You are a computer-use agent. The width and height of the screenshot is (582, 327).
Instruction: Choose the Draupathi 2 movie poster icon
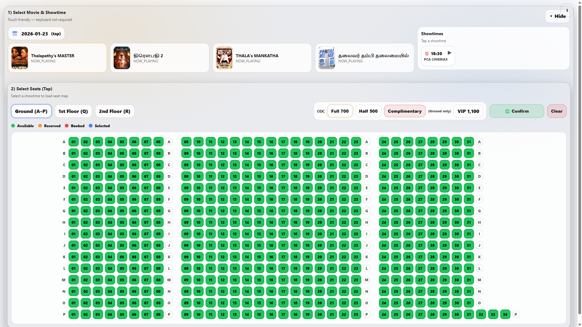(x=122, y=58)
